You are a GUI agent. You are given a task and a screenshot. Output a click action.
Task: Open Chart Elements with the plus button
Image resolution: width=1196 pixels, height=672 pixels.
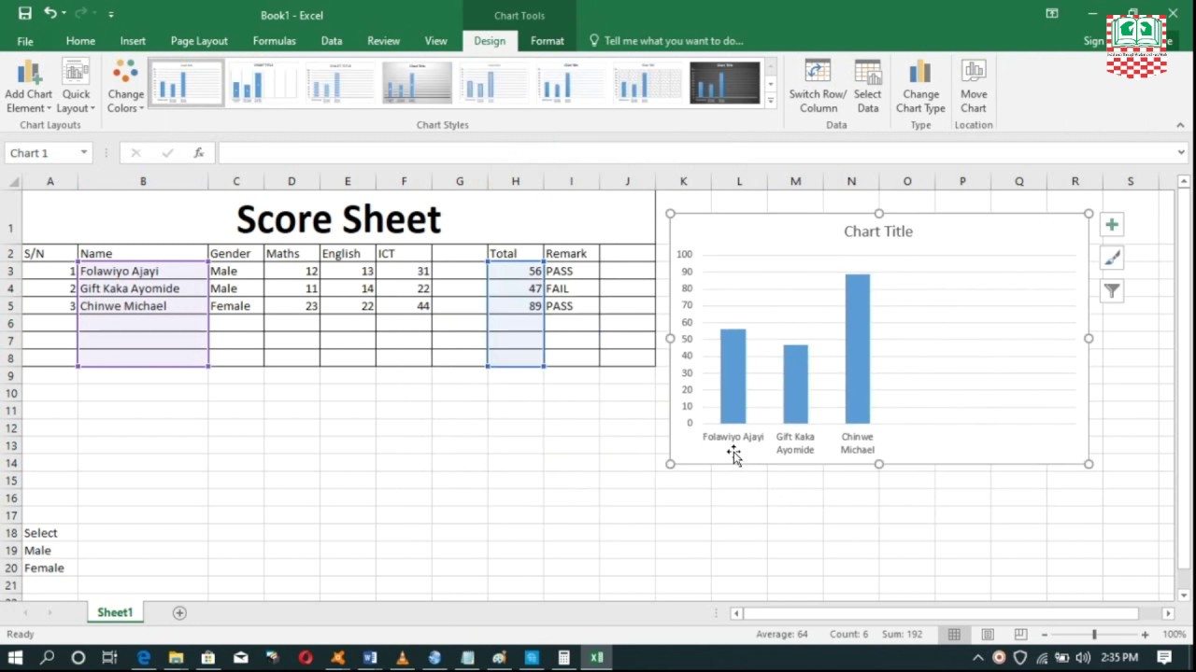1112,224
